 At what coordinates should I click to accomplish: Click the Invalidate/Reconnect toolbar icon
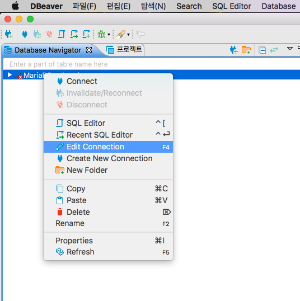point(37,34)
